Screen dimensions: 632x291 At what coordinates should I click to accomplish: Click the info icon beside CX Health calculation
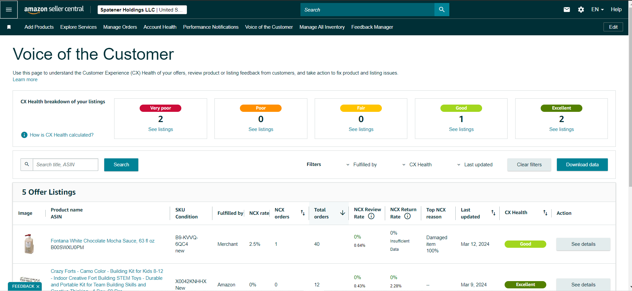point(24,135)
